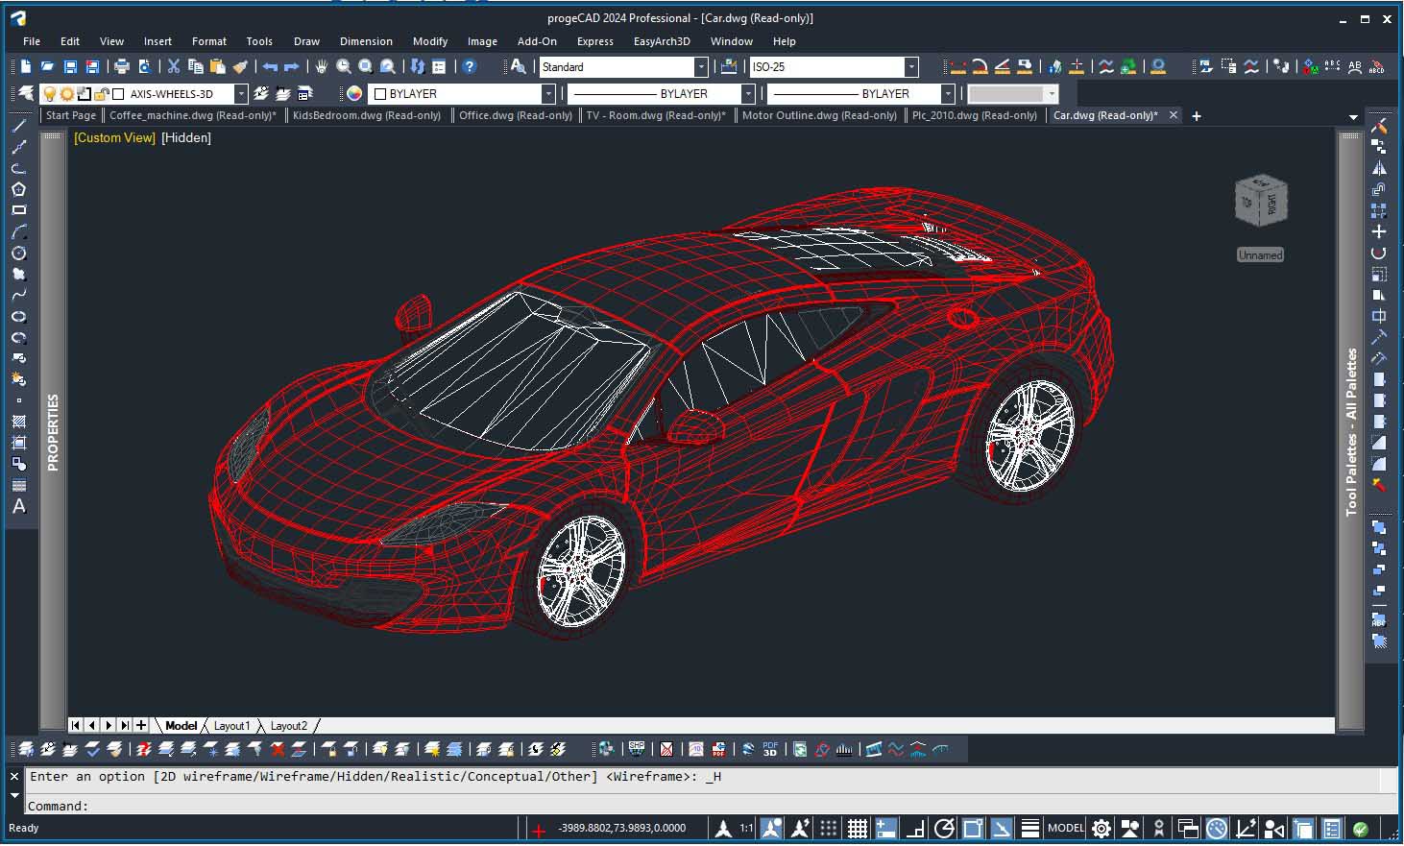1404x846 pixels.
Task: Click the view cube navigation widget
Action: (x=1260, y=201)
